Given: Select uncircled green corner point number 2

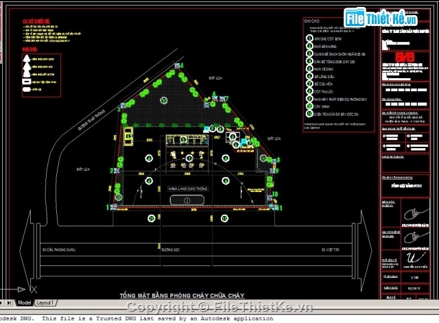Looking at the screenshot, I should click(111, 171).
